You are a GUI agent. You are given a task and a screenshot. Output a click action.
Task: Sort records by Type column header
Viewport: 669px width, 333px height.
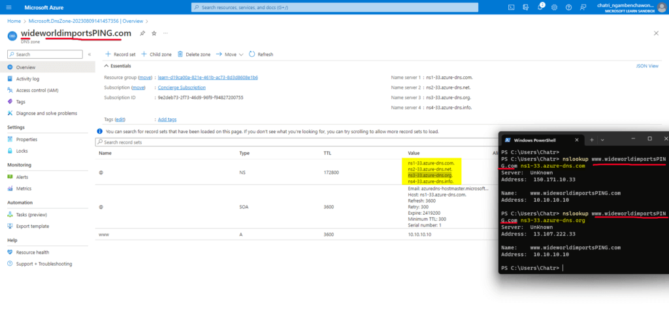[244, 153]
